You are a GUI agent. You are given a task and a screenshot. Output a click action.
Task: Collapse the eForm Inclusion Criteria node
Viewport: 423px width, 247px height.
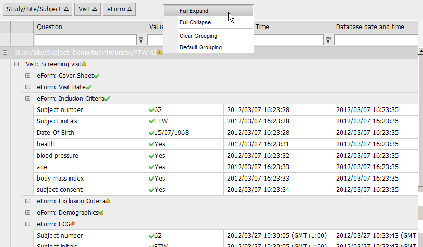coord(28,99)
